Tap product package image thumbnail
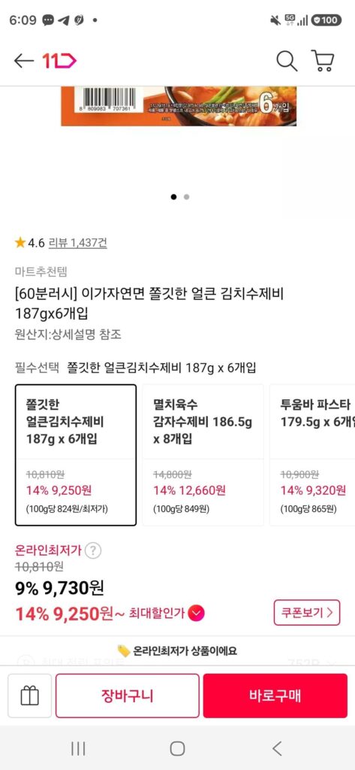 click(179, 106)
